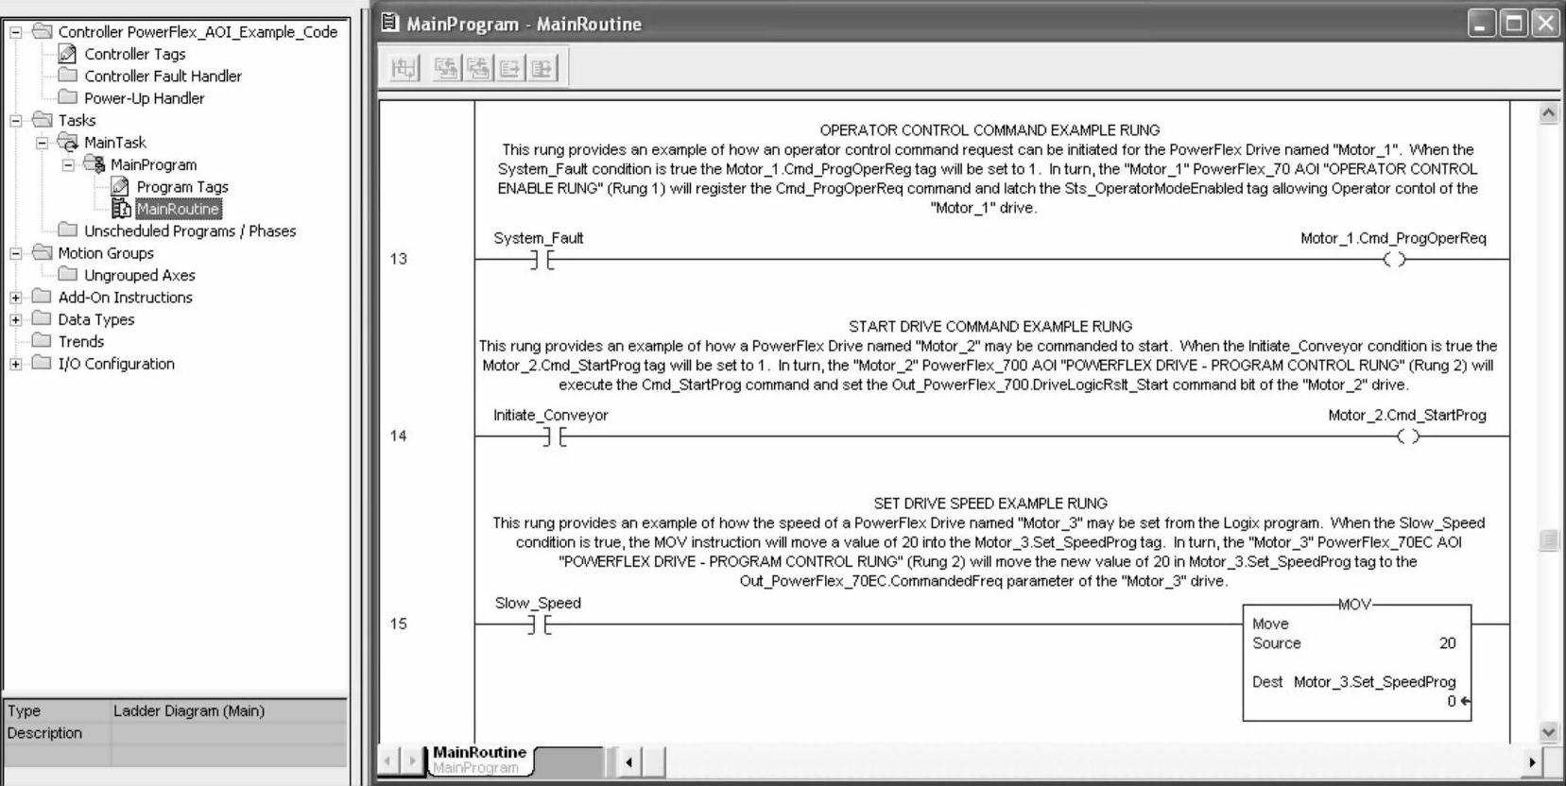The image size is (1566, 786).
Task: Expand the I/O Configuration folder
Action: click(x=16, y=364)
